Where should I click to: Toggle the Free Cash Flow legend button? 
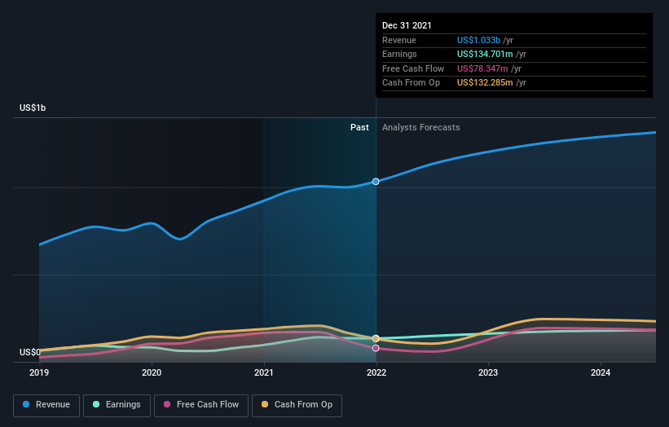[x=201, y=405]
